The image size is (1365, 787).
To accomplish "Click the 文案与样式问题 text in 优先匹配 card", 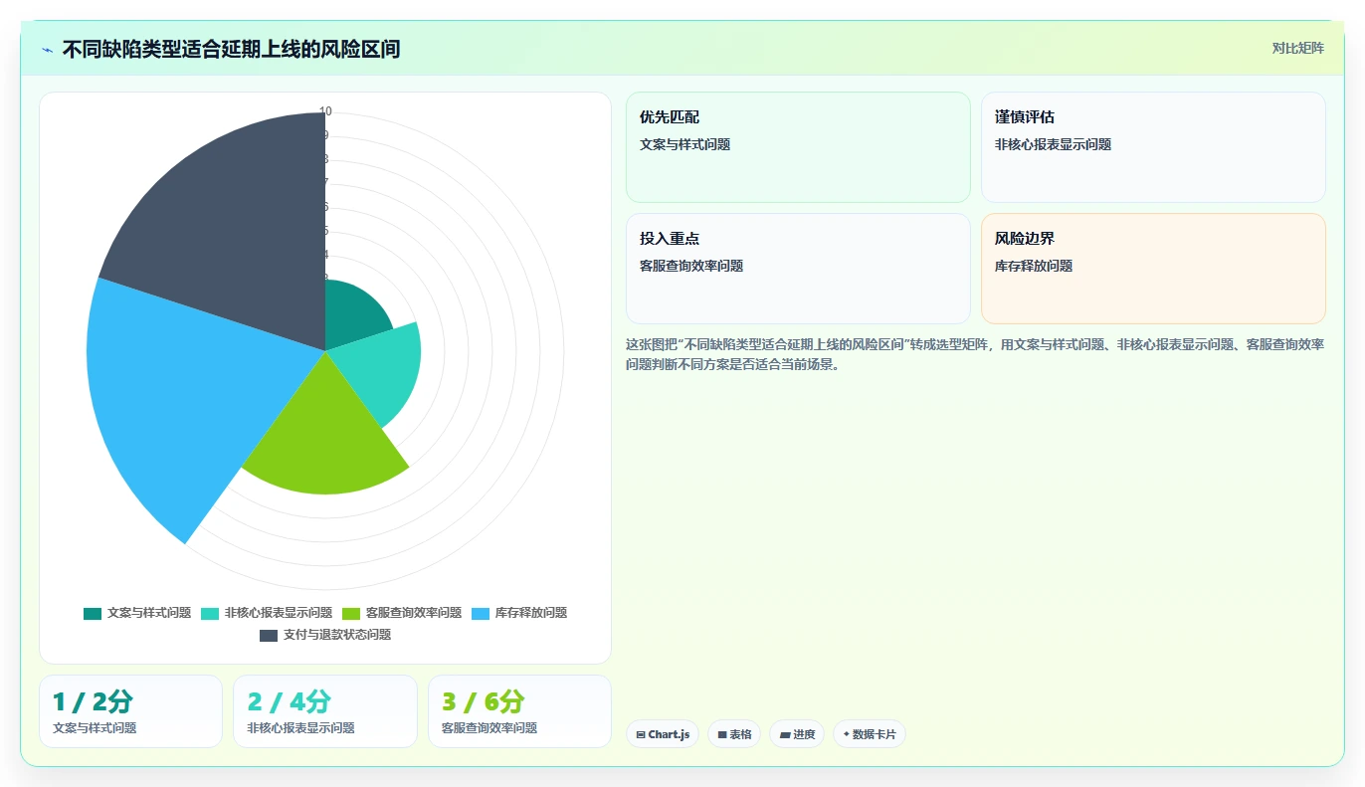I will 685,144.
